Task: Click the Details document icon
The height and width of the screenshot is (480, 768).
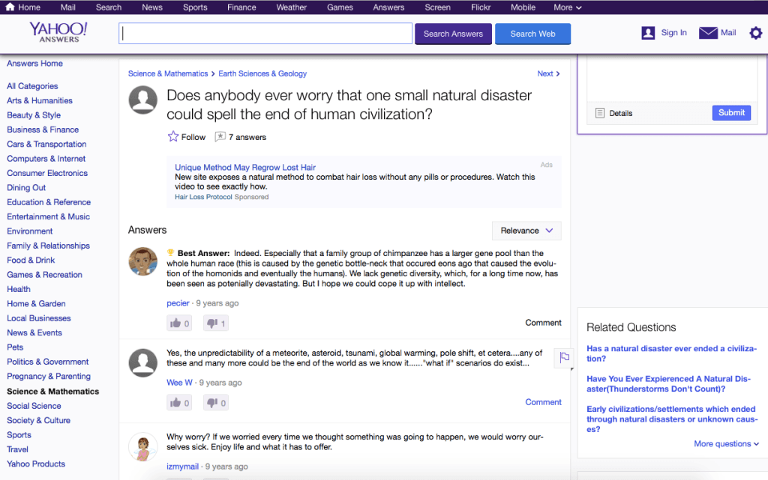Action: (x=599, y=113)
